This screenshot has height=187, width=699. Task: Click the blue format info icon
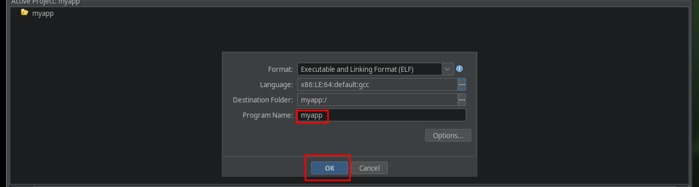click(460, 69)
